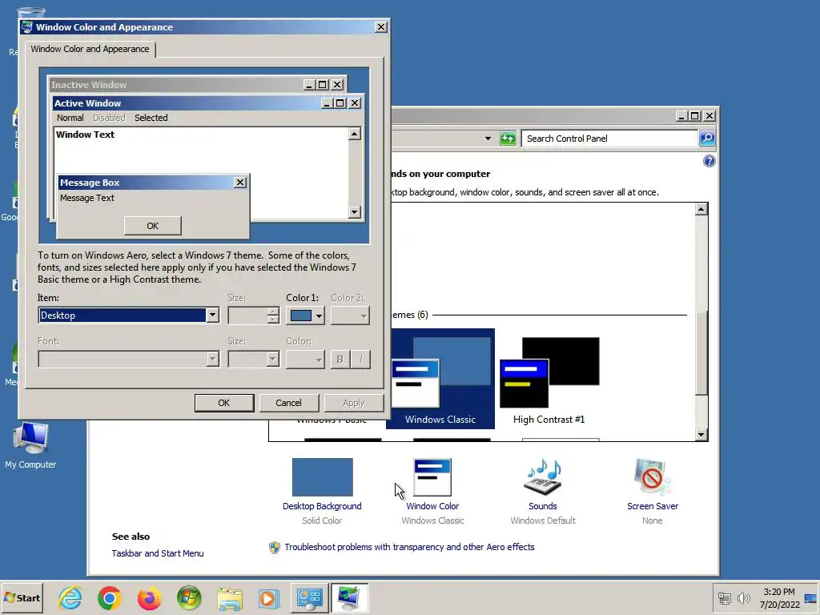This screenshot has width=820, height=615.
Task: Cancel the Window Color dialog
Action: [288, 404]
